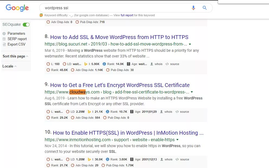Click whois for sucuri result
This screenshot has height=168, width=269.
[158, 64]
